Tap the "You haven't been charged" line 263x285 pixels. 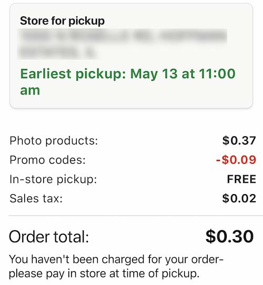pos(116,259)
